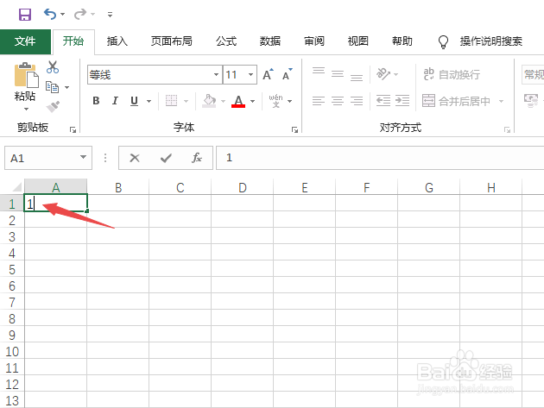Switch to the 审阅 ribbon tab
This screenshot has height=408, width=544.
point(314,41)
